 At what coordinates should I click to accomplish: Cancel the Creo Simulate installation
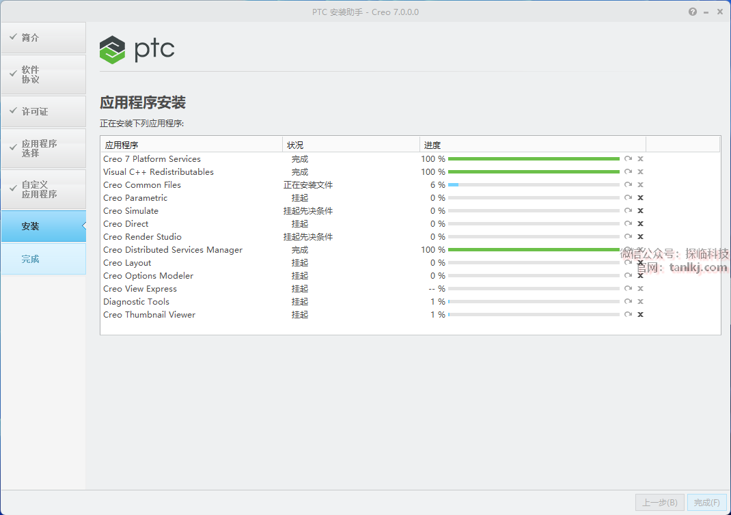pos(640,211)
